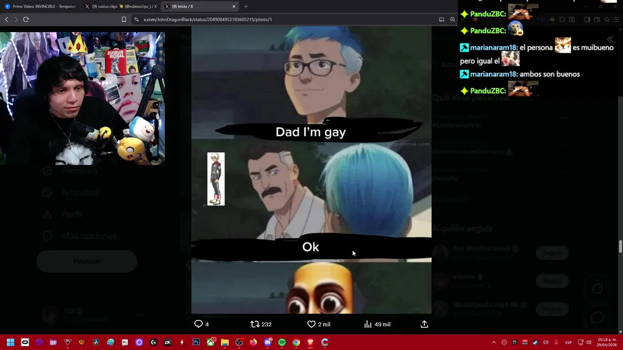Open dimmed Premium sidebar item
This screenshot has height=350, width=623.
(70, 171)
